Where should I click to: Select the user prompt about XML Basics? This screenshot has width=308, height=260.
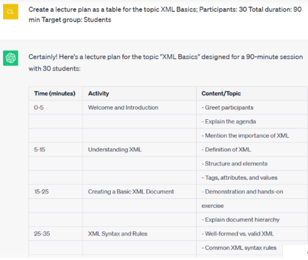click(x=165, y=15)
